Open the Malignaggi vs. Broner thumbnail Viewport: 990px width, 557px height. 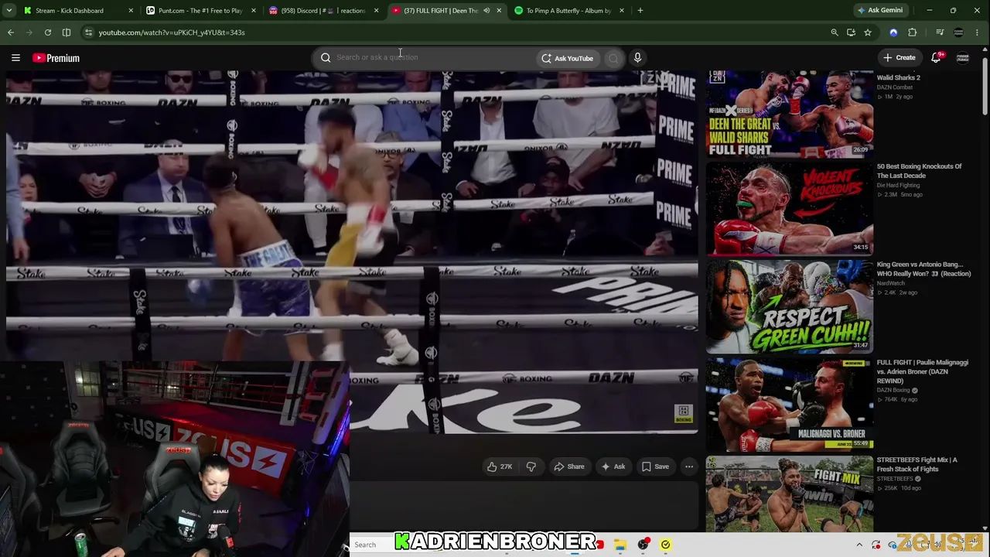[x=790, y=404]
